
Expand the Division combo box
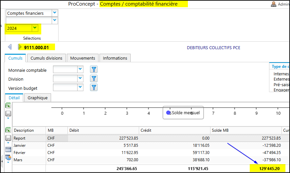click(80, 78)
